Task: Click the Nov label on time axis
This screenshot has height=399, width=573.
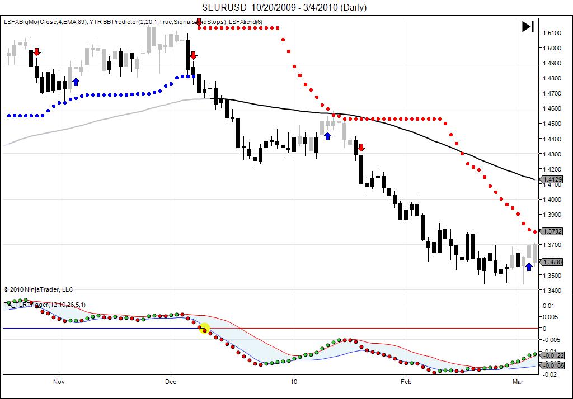Action: pos(59,382)
